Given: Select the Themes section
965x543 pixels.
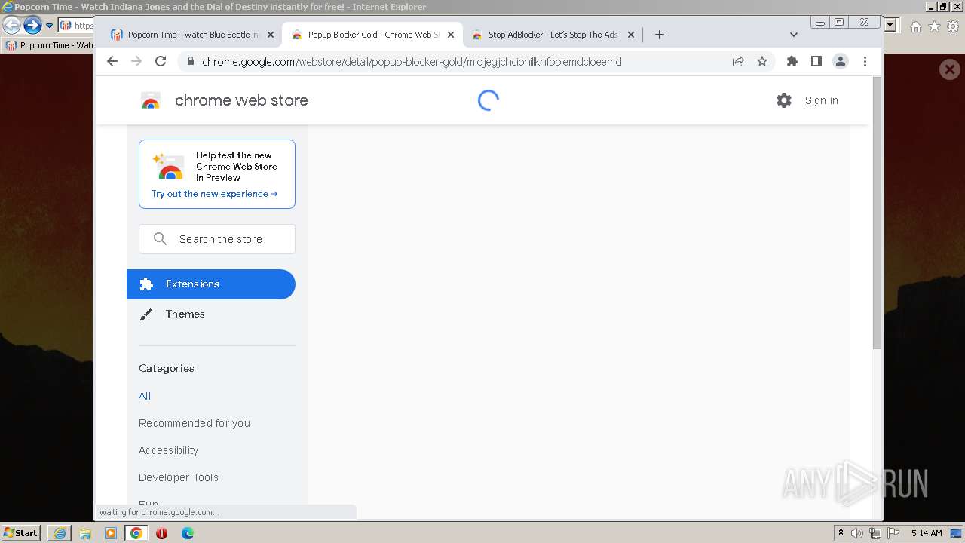Looking at the screenshot, I should (211, 314).
